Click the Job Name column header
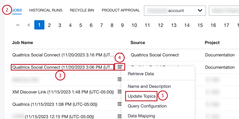 22,43
